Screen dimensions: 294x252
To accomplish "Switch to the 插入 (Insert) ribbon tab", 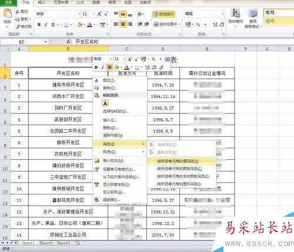I will (x=41, y=2).
